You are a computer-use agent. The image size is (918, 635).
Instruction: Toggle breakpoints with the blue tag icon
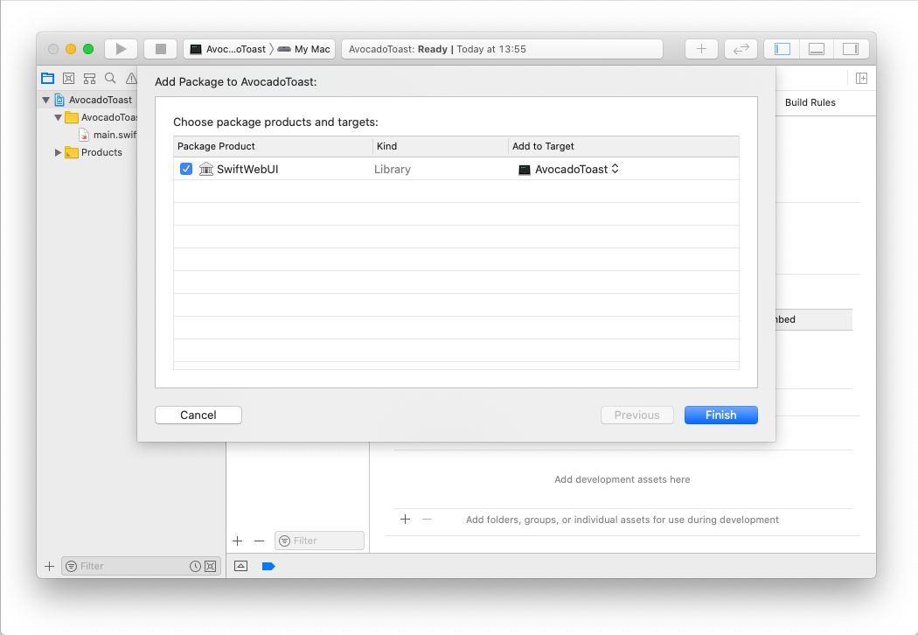click(268, 566)
